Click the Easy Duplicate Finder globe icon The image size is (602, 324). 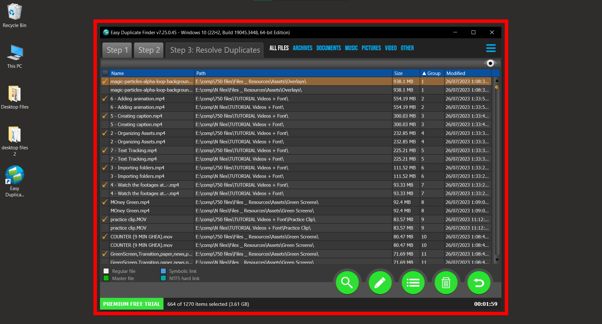click(x=105, y=32)
